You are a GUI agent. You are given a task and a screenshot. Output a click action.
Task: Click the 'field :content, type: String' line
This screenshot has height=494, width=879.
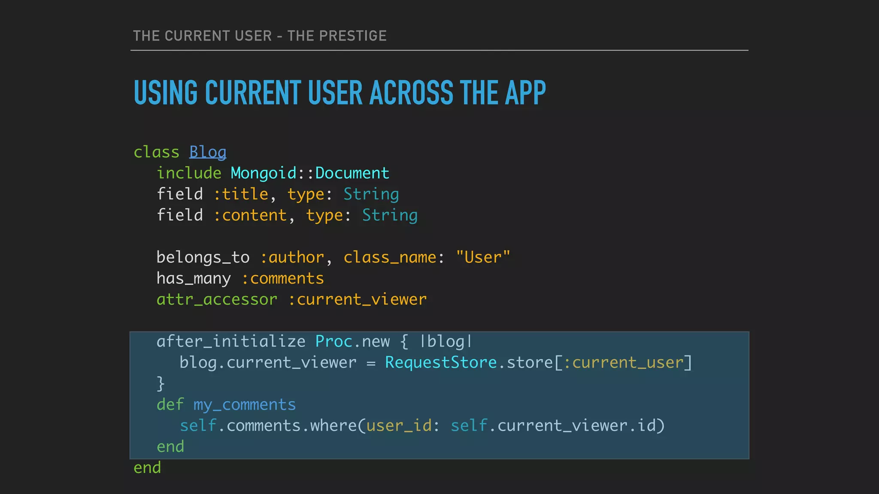(x=287, y=216)
